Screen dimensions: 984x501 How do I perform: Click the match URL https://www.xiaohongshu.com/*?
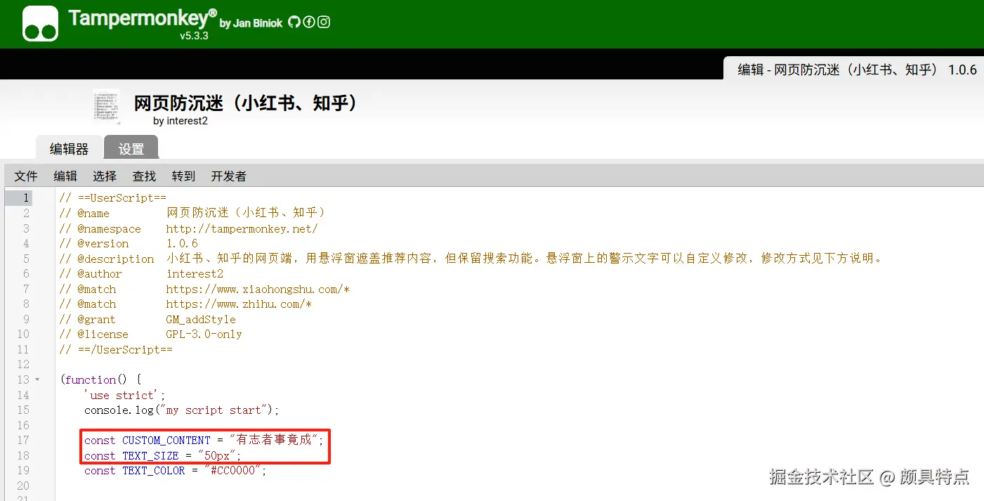258,289
